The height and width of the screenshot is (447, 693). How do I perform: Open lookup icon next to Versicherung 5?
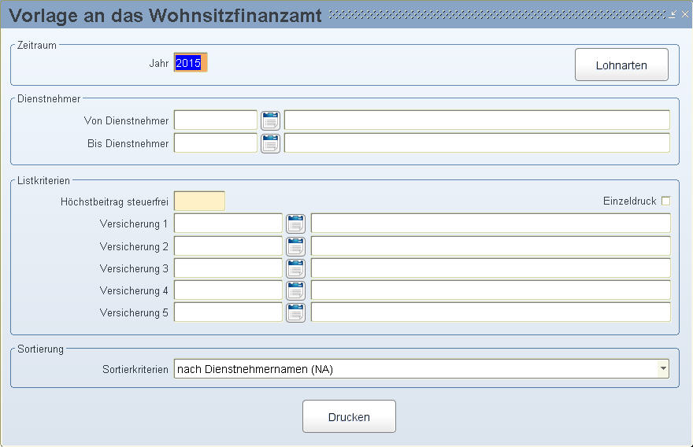[295, 312]
